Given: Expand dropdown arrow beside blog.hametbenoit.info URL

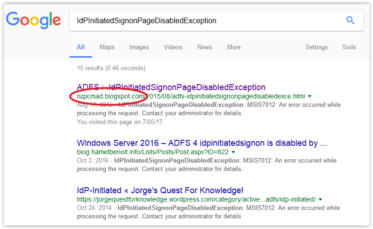Looking at the screenshot, I should point(233,152).
